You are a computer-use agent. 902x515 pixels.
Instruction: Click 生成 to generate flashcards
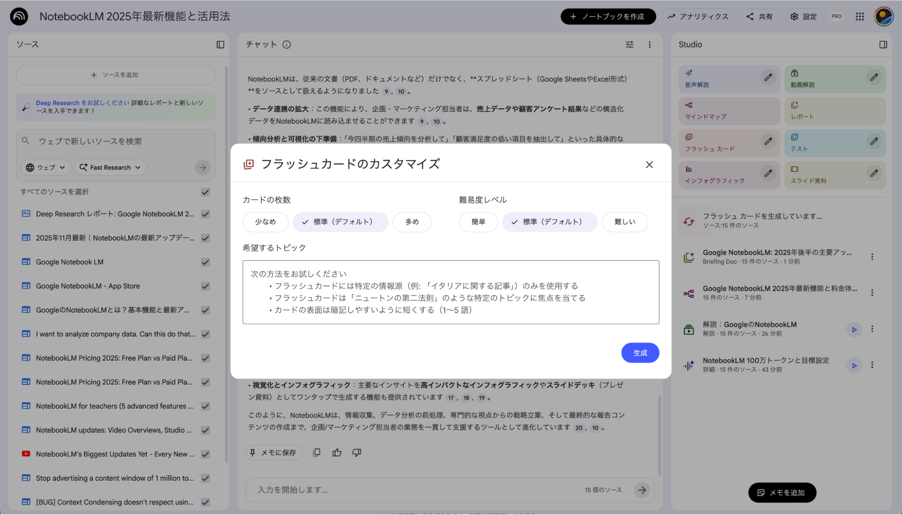click(x=640, y=353)
